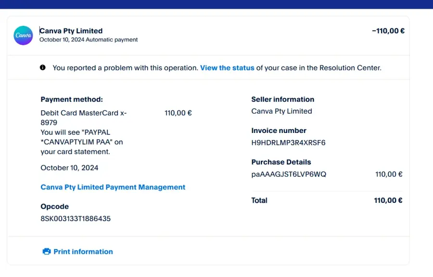Open the View the status link
This screenshot has width=433, height=277.
click(227, 68)
